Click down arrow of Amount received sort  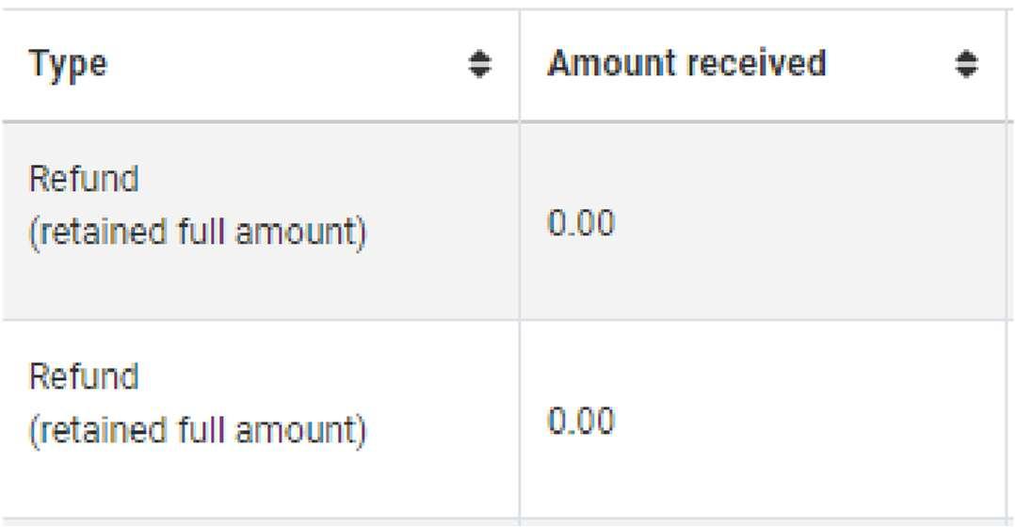(966, 72)
